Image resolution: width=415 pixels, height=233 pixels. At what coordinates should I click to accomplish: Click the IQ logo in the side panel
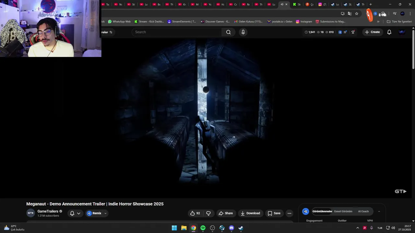[x=305, y=211]
